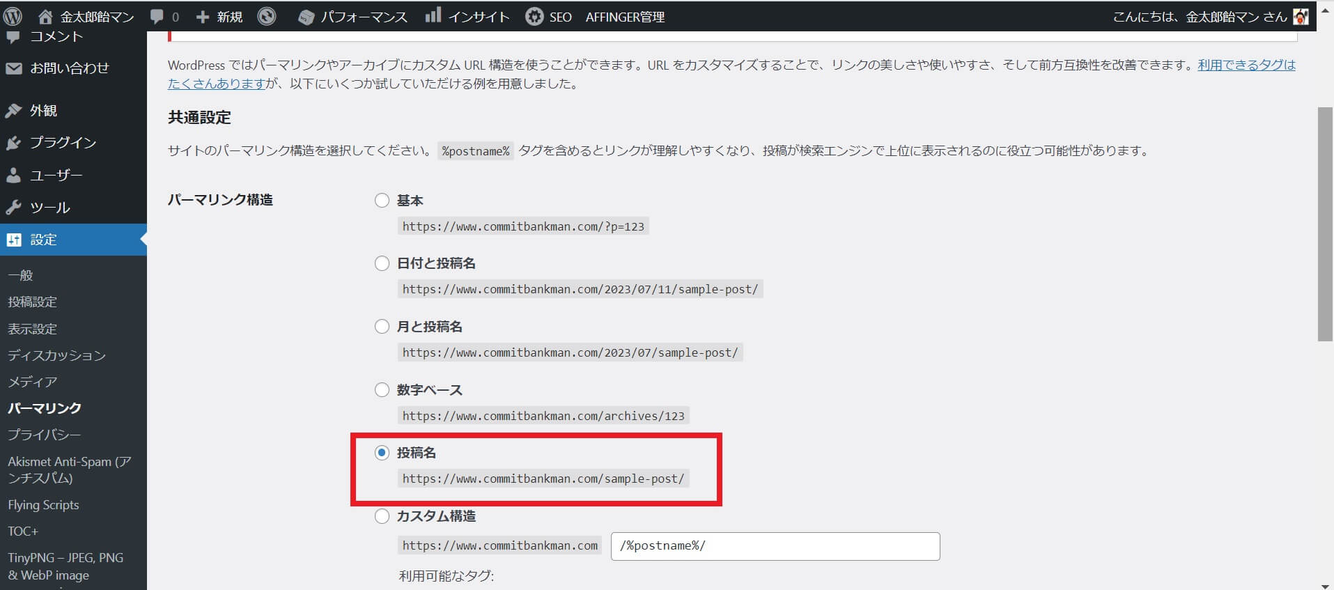
Task: Open the パフォーマンス toolbar icon
Action: point(306,17)
